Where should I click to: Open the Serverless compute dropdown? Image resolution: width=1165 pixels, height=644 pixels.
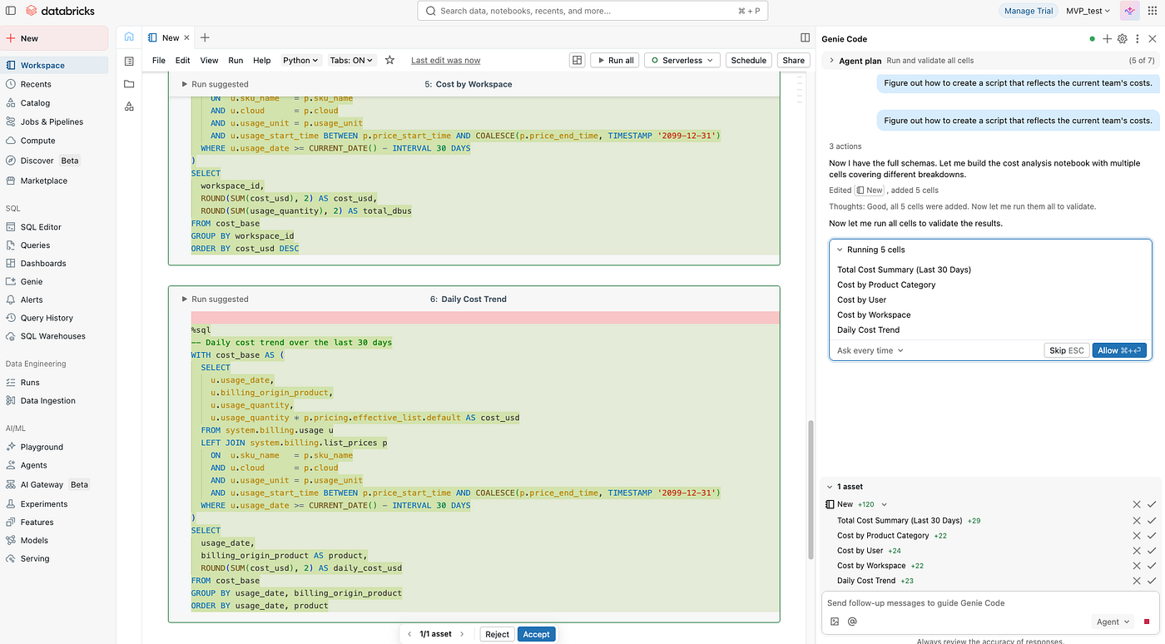click(682, 60)
